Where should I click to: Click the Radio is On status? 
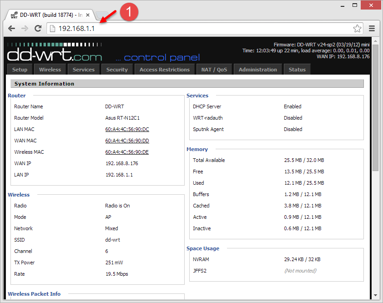pyautogui.click(x=117, y=206)
